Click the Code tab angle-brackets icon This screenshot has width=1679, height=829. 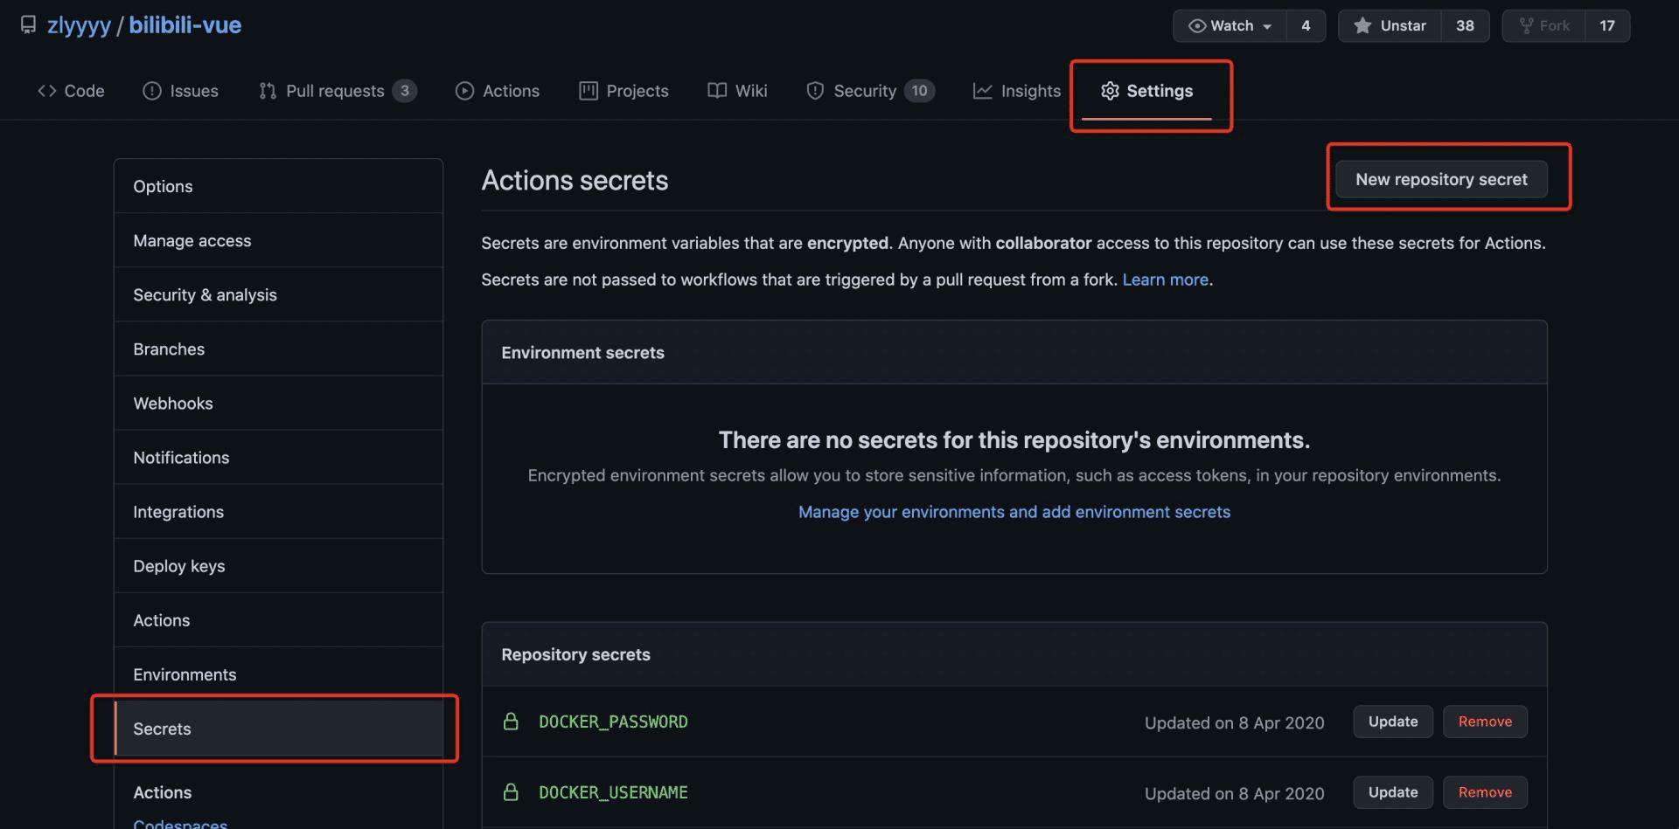(x=47, y=91)
